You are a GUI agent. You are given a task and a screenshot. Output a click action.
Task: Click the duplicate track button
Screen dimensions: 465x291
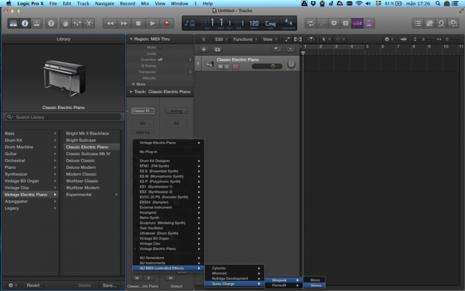coord(217,49)
